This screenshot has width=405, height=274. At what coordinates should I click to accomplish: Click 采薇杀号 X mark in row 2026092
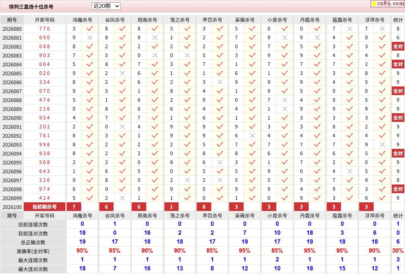coord(253,136)
